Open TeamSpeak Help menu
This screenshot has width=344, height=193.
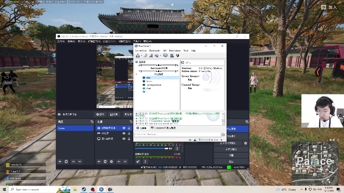[193, 51]
